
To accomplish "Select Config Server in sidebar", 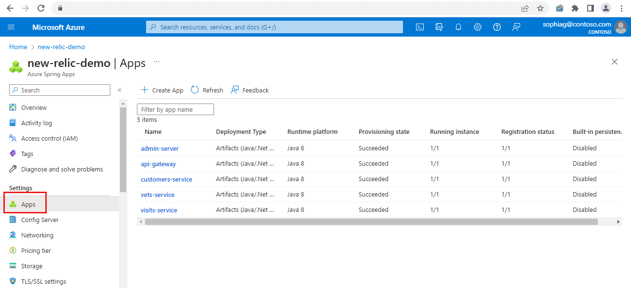I will coord(40,220).
